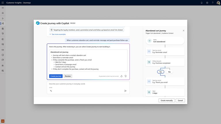The height and width of the screenshot is (124, 221).
Task: Click the sparkle suggestions icon in prompt box
Action: click(51, 91)
